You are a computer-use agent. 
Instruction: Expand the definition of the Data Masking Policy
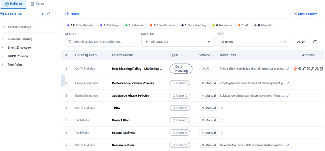pos(288,69)
